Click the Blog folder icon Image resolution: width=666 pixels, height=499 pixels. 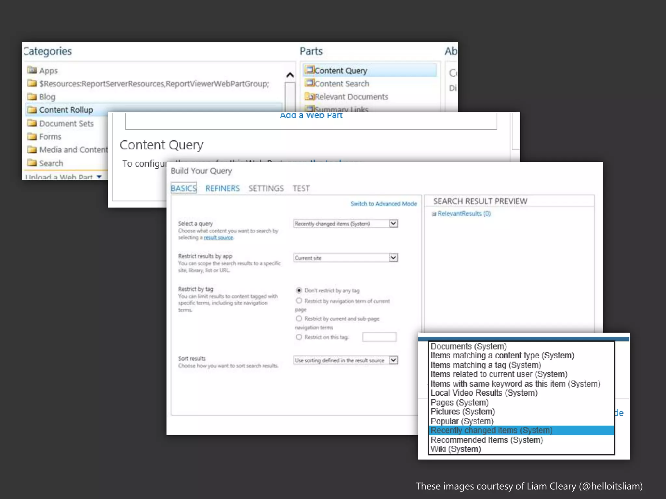coord(32,96)
